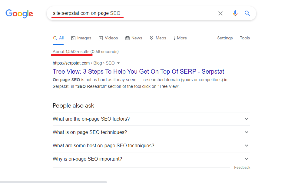Open search Settings
308x183 pixels.
[x=225, y=38]
